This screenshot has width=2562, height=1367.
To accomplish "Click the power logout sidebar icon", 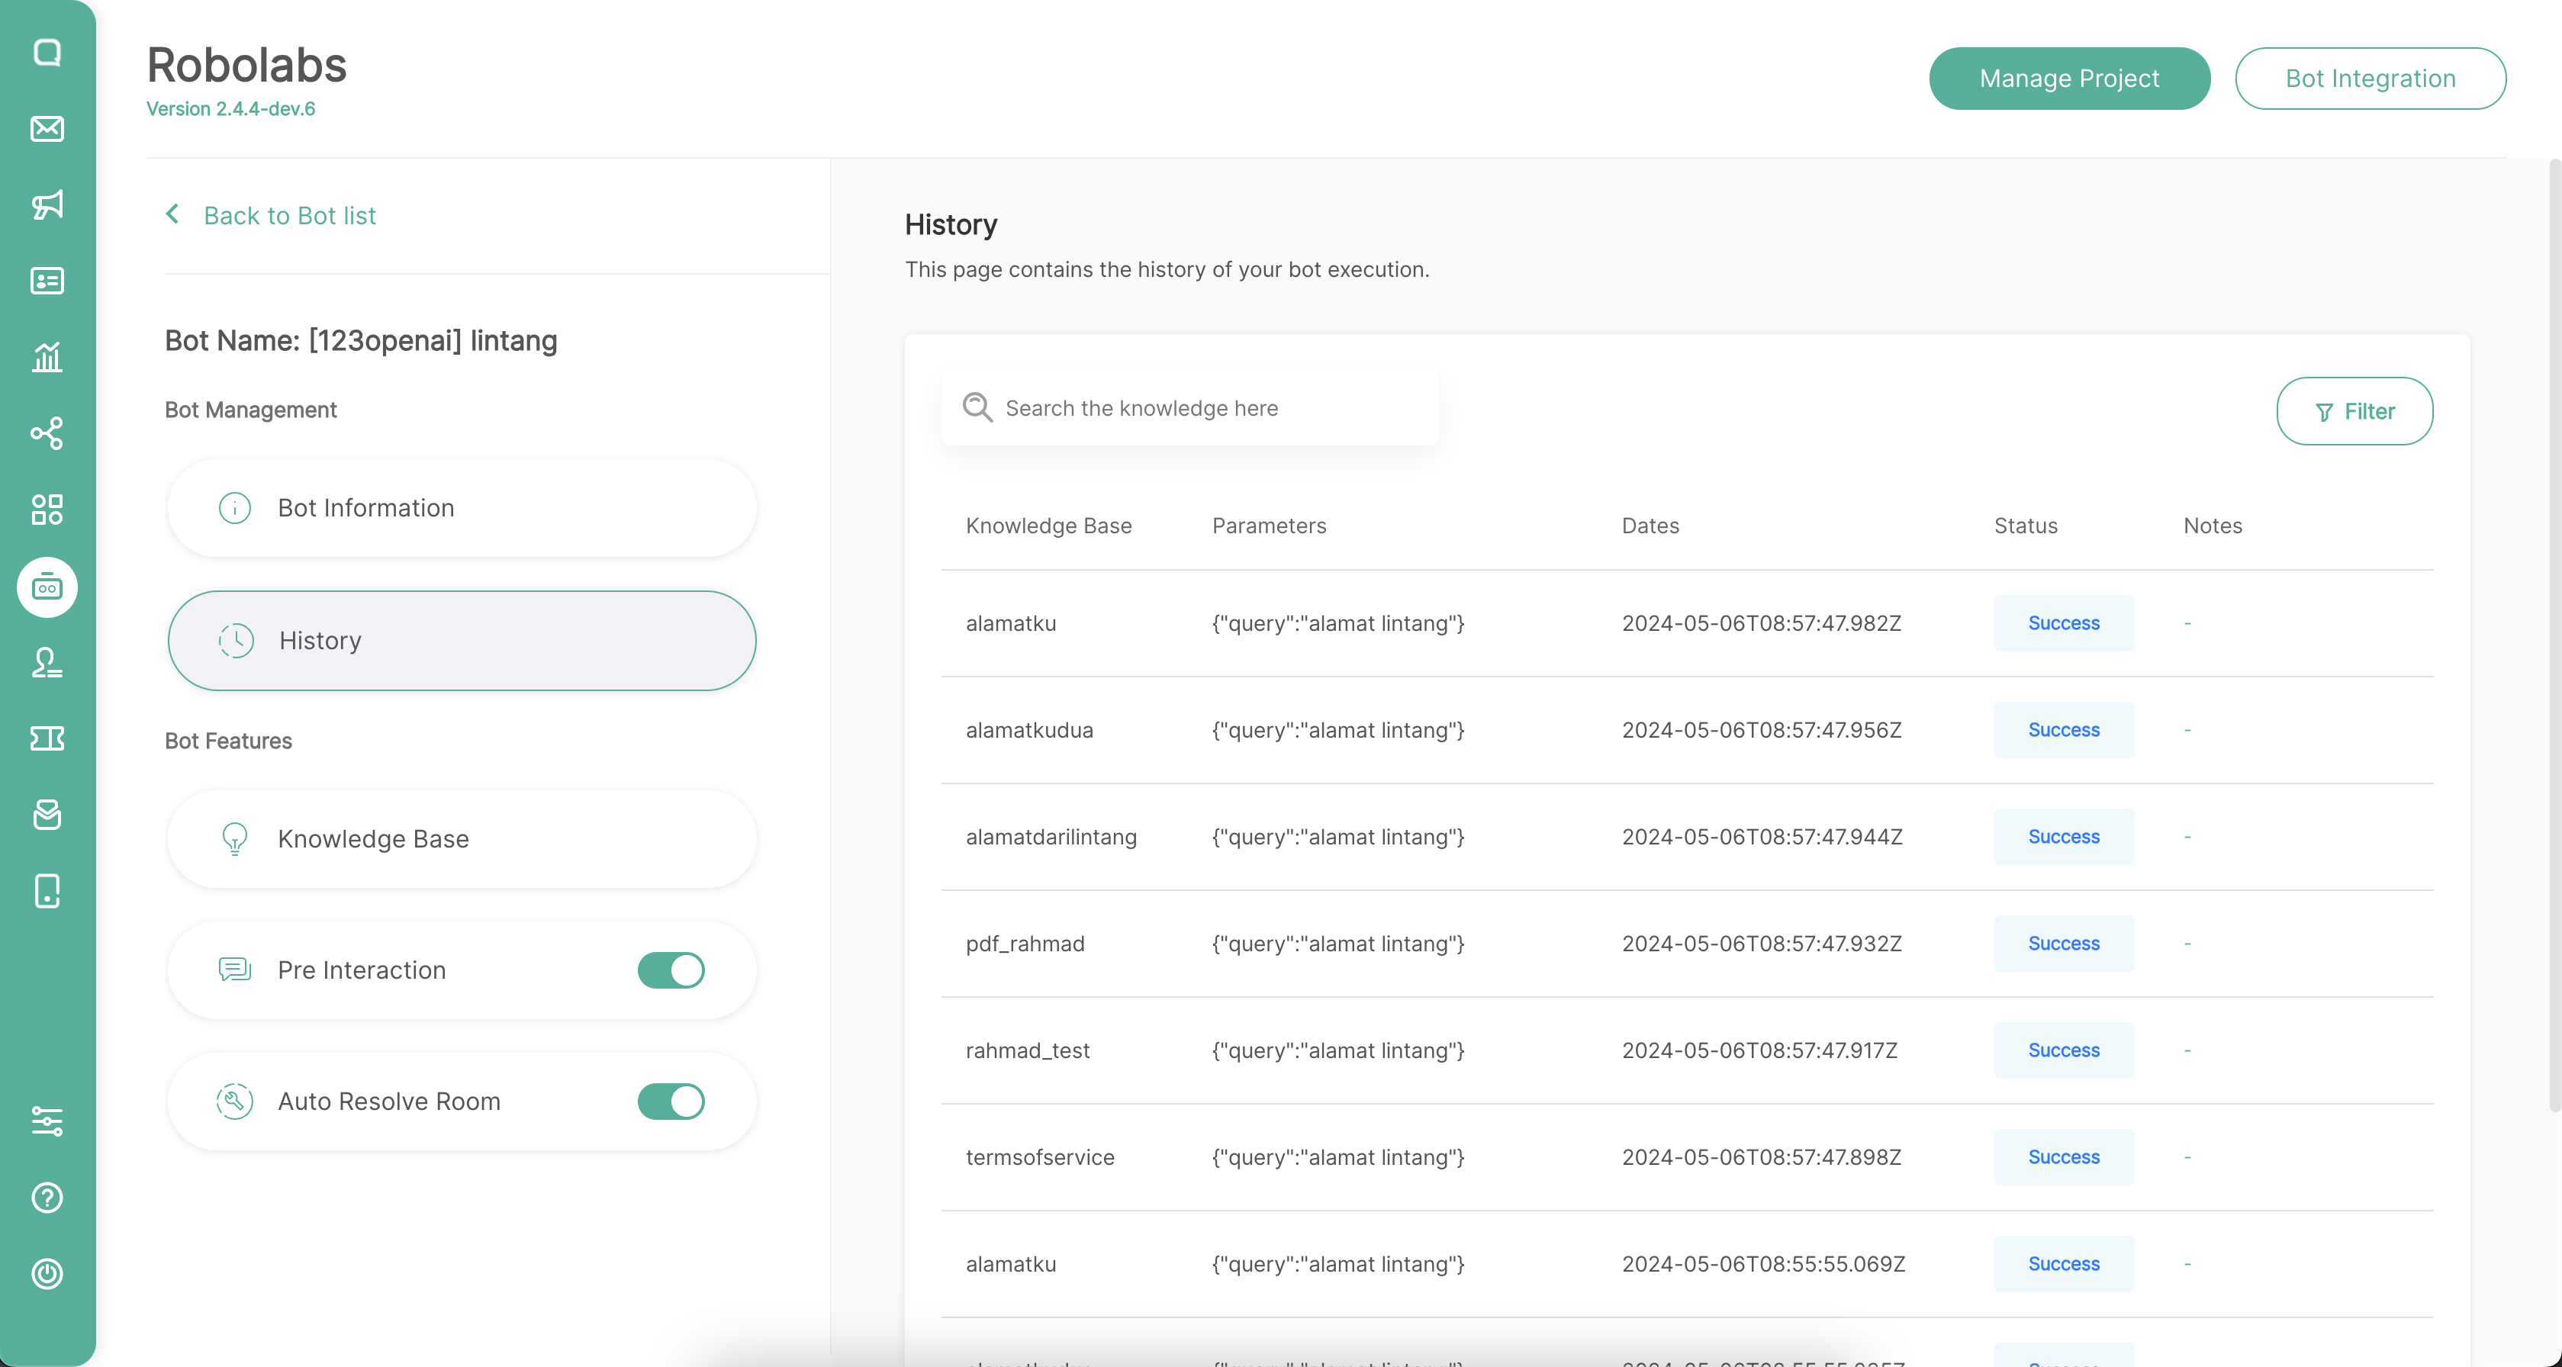I will (x=47, y=1273).
